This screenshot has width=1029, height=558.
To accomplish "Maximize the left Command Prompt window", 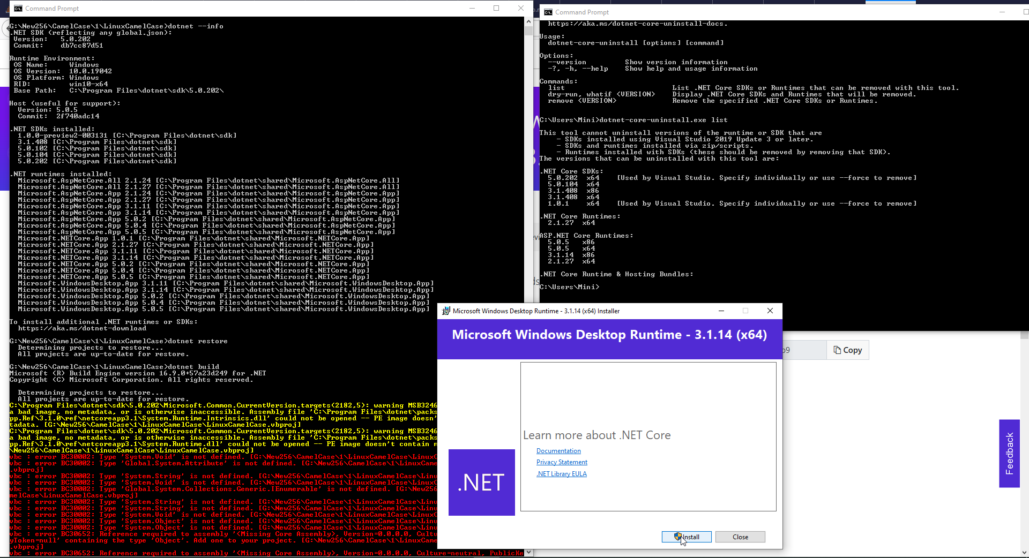I will [496, 8].
